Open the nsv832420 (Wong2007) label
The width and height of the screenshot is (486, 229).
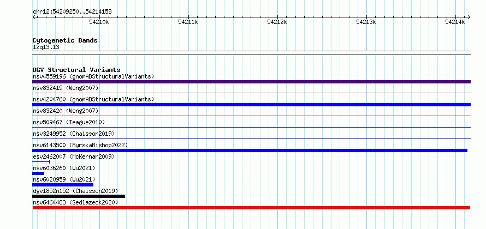66,111
